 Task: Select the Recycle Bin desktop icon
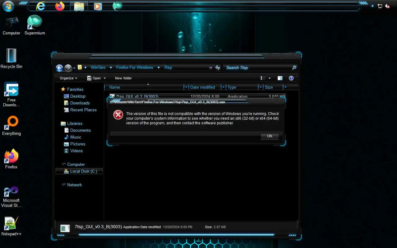click(11, 59)
